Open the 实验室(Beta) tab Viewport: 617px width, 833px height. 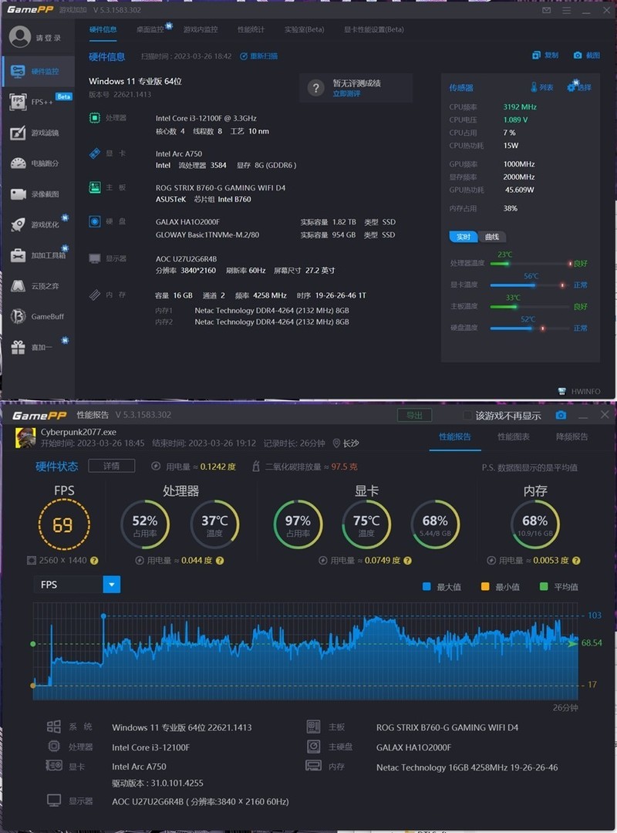click(x=304, y=30)
